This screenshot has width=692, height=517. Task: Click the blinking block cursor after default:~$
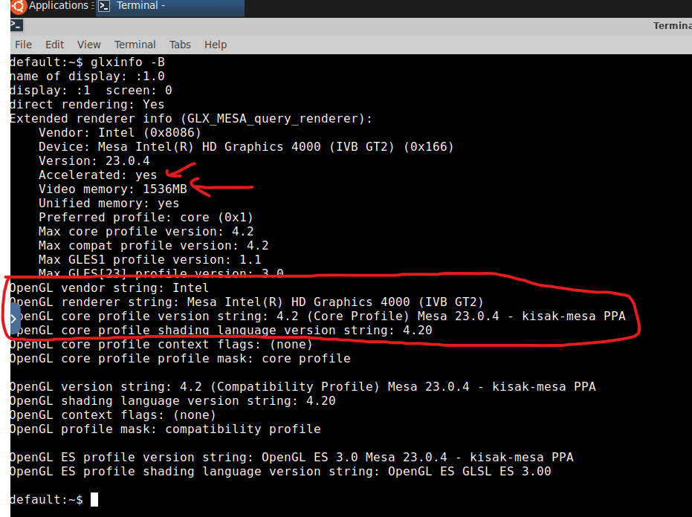tap(93, 499)
